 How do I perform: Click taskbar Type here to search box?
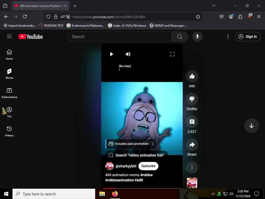click(54, 194)
